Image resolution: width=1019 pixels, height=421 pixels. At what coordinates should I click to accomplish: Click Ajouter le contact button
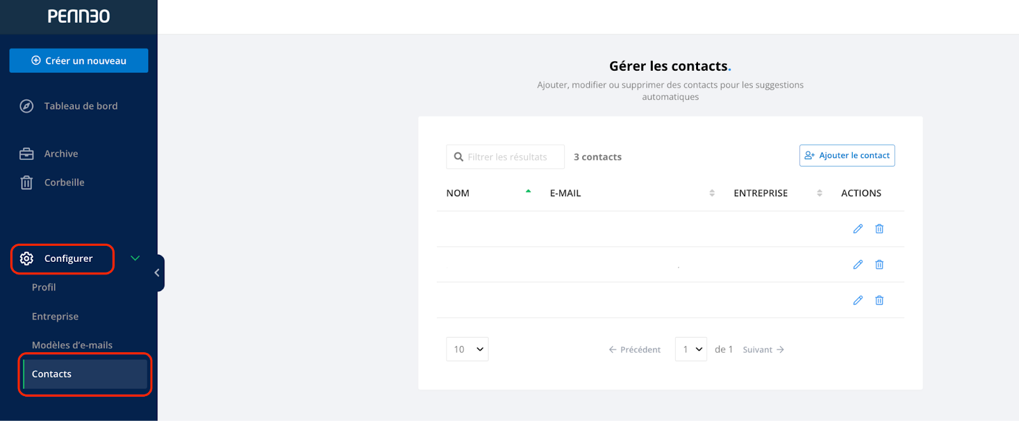[847, 155]
